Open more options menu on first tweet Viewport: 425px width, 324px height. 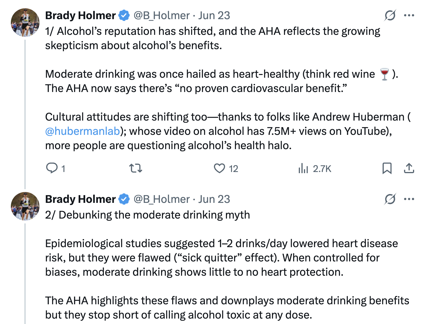click(x=409, y=15)
